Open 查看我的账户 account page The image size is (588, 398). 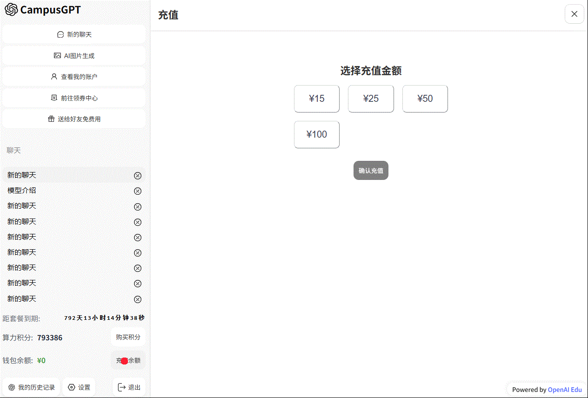74,77
